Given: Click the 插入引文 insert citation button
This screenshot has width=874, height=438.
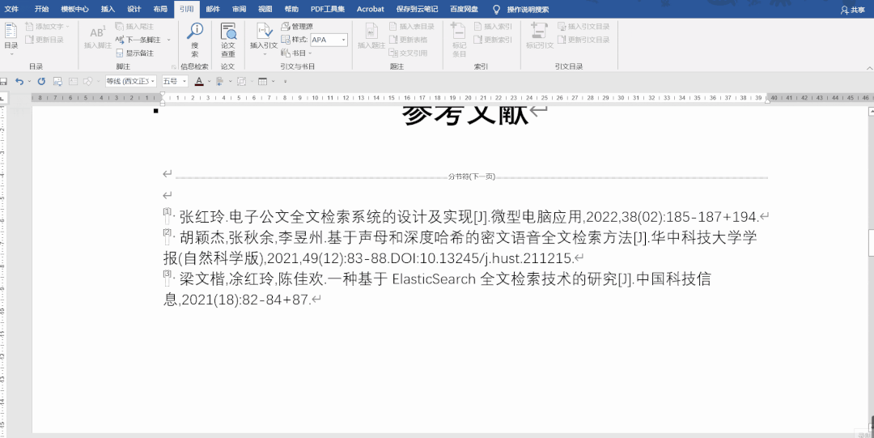Looking at the screenshot, I should pos(263,37).
